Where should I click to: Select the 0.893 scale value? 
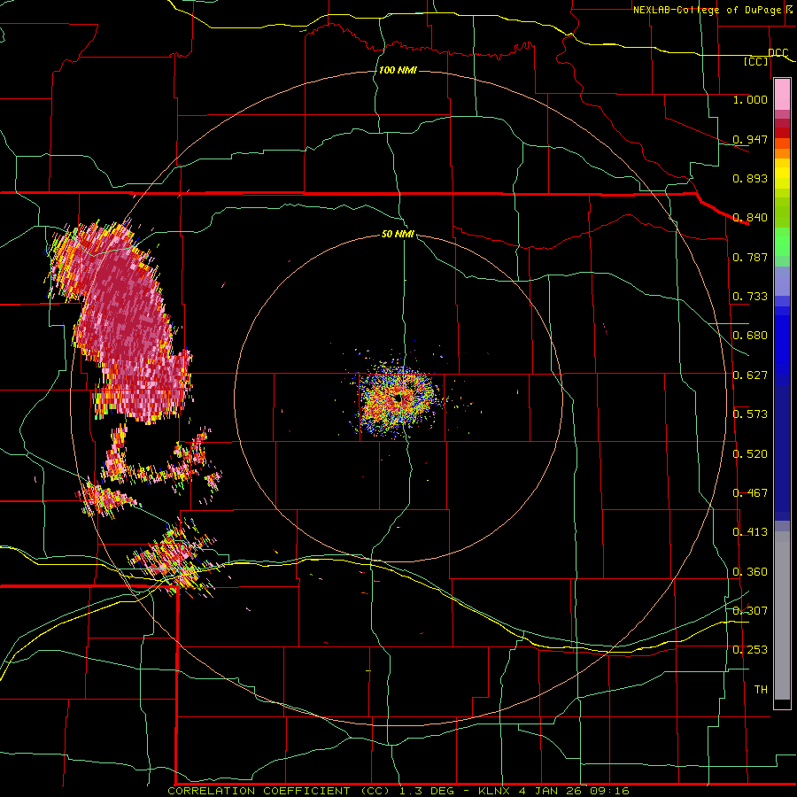pos(750,178)
